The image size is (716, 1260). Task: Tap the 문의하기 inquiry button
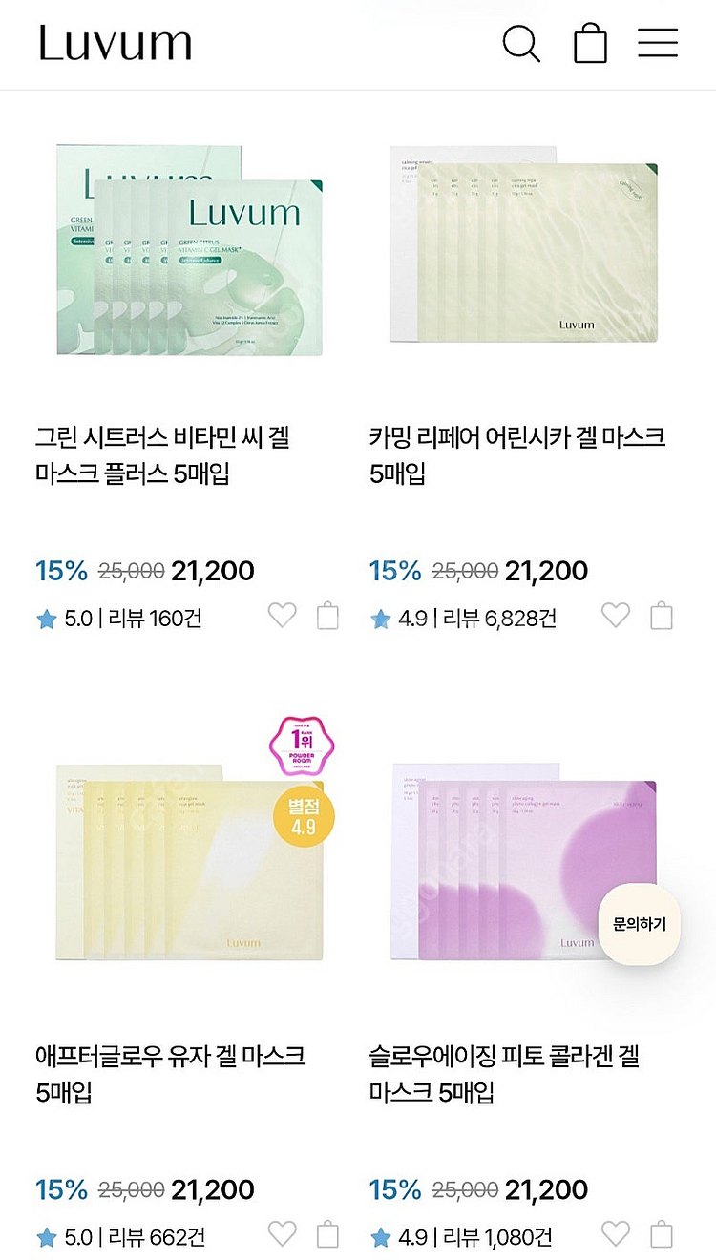pyautogui.click(x=639, y=924)
